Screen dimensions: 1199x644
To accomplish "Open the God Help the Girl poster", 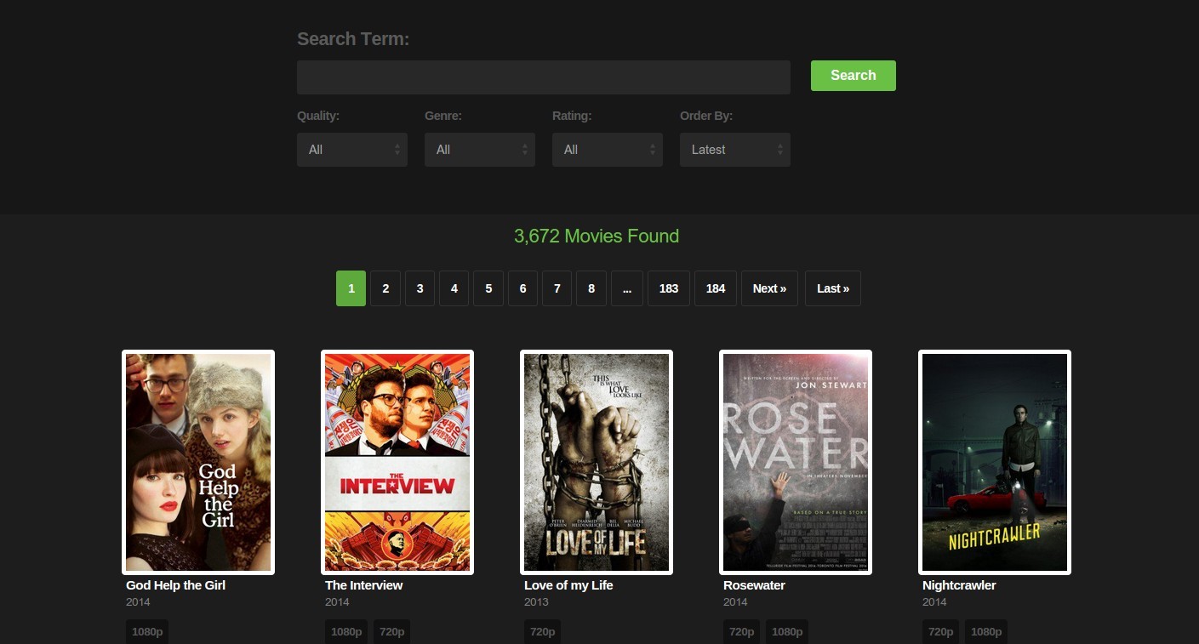I will (x=198, y=462).
